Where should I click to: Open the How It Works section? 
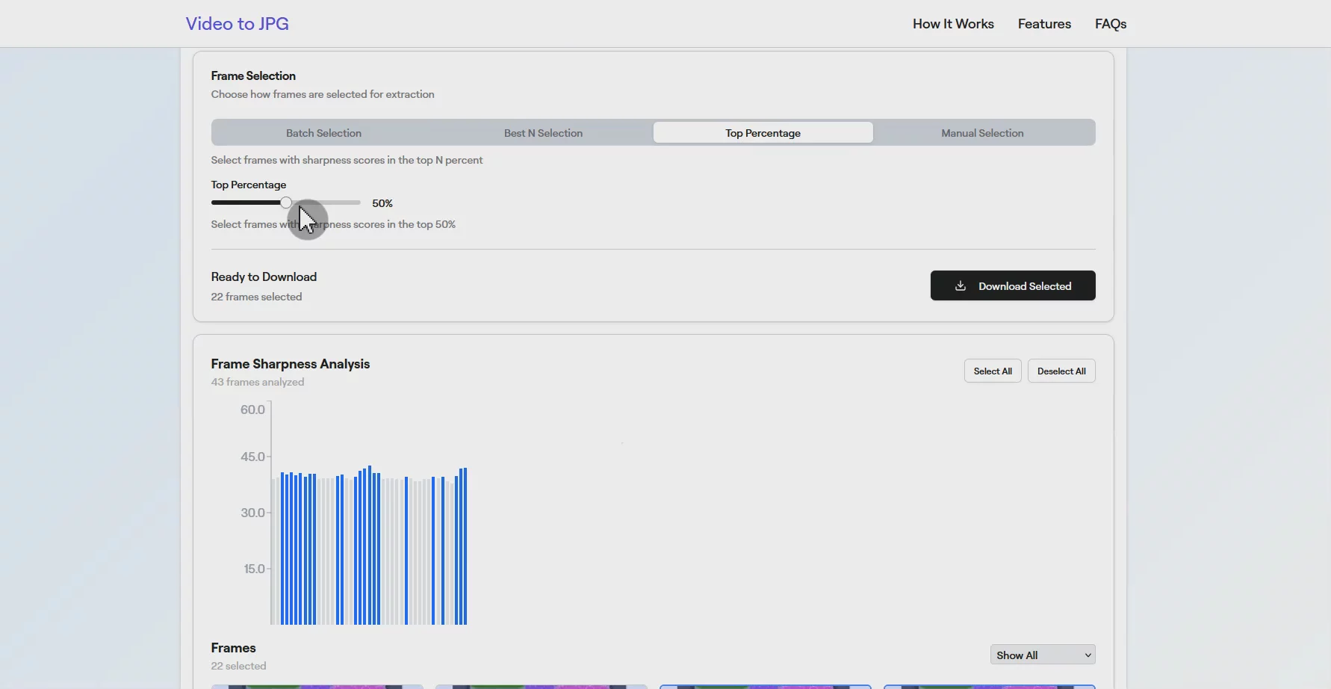pyautogui.click(x=952, y=24)
